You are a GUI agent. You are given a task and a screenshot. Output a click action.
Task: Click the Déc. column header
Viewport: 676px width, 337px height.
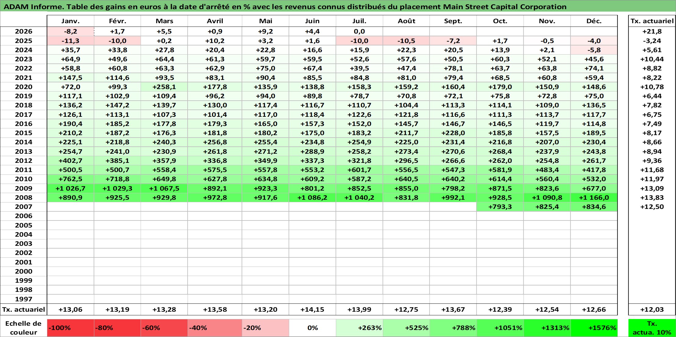594,21
